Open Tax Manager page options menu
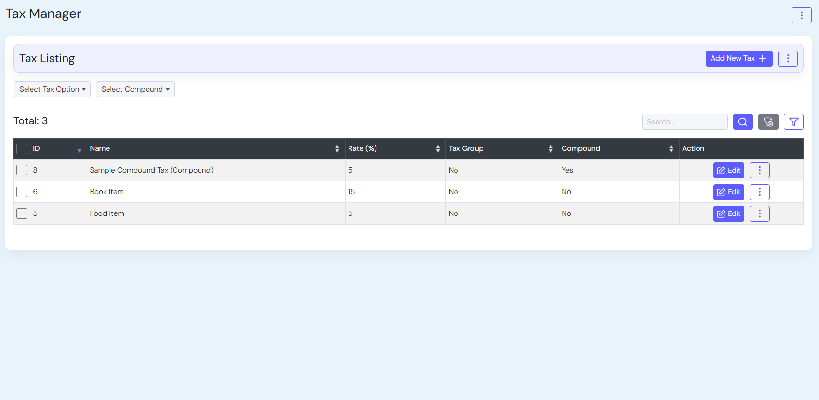This screenshot has width=819, height=400. [x=801, y=15]
